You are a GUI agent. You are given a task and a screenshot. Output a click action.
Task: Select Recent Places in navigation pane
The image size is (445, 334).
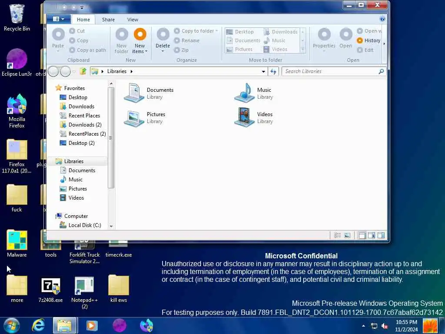coord(80,115)
